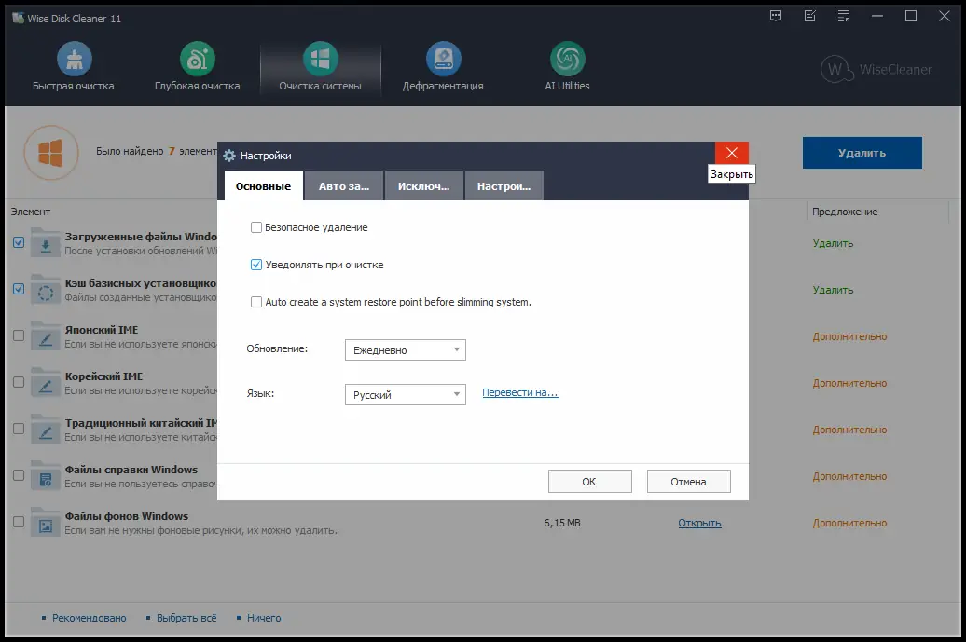Switch to the Авто за... tab
The height and width of the screenshot is (642, 966).
point(344,185)
